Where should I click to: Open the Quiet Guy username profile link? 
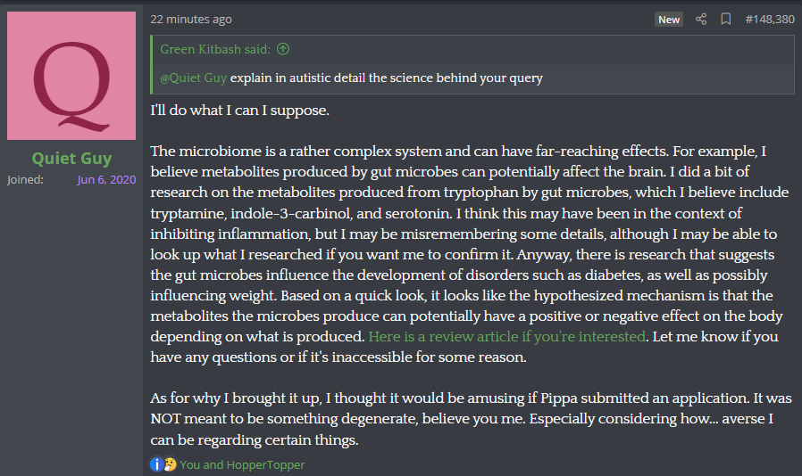(71, 159)
